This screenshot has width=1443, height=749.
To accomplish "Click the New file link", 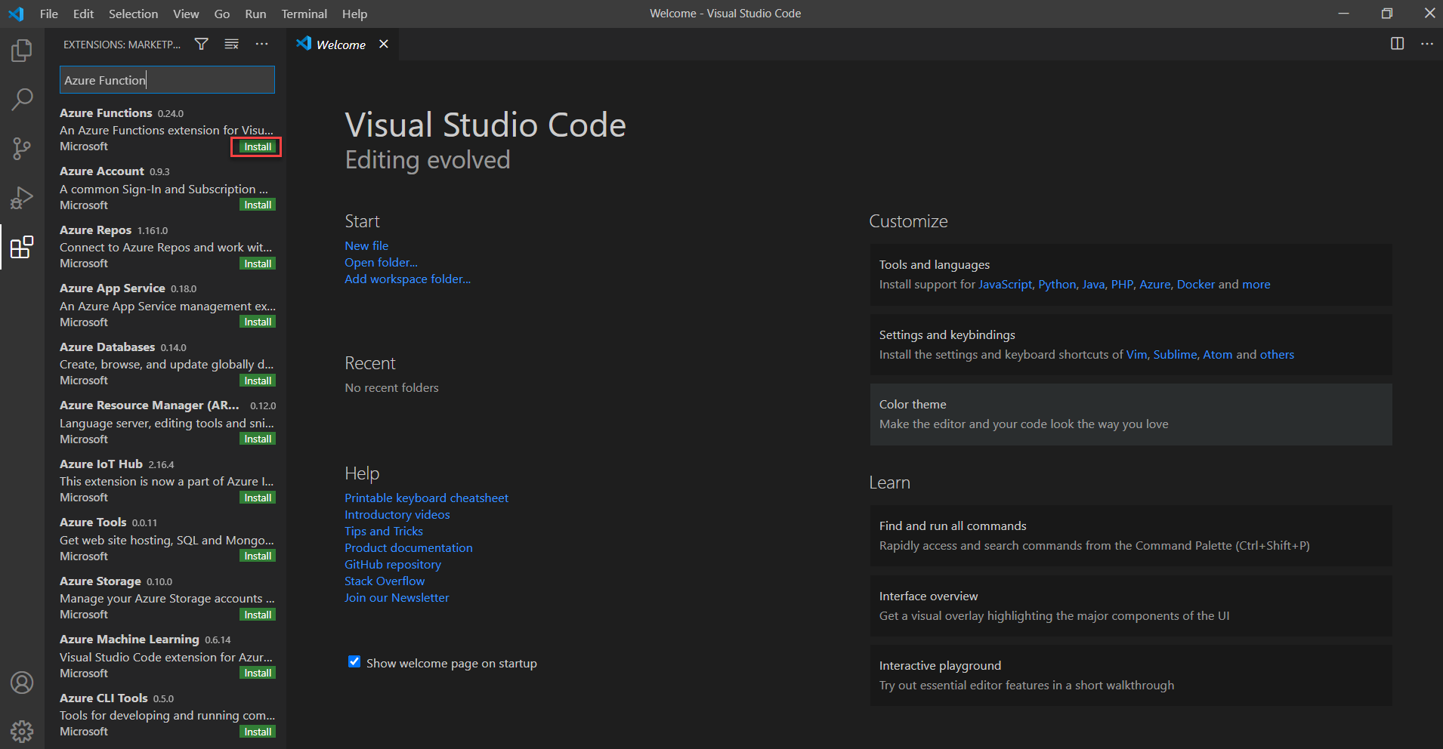I will click(366, 245).
